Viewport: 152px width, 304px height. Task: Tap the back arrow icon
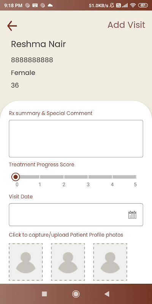point(12,26)
